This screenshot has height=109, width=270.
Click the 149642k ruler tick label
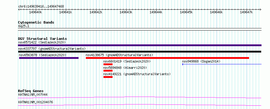96,12
